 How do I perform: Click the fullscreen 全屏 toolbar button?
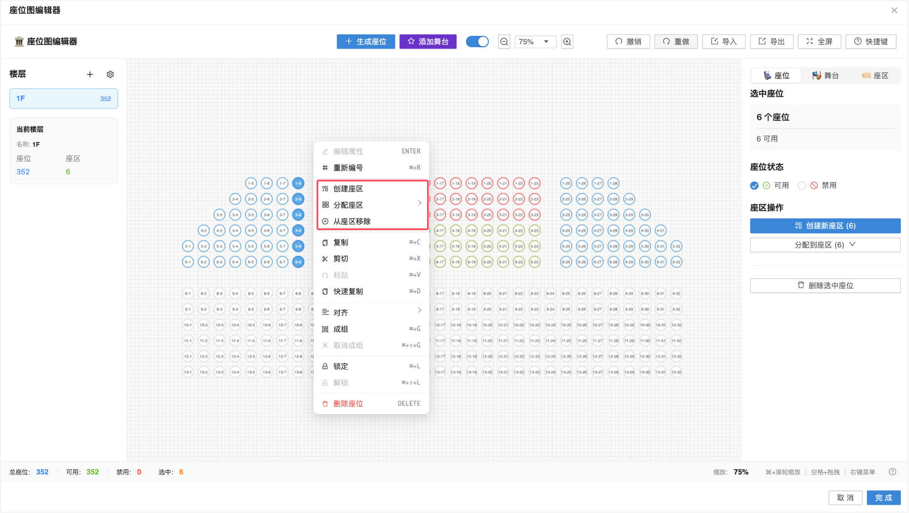point(819,42)
